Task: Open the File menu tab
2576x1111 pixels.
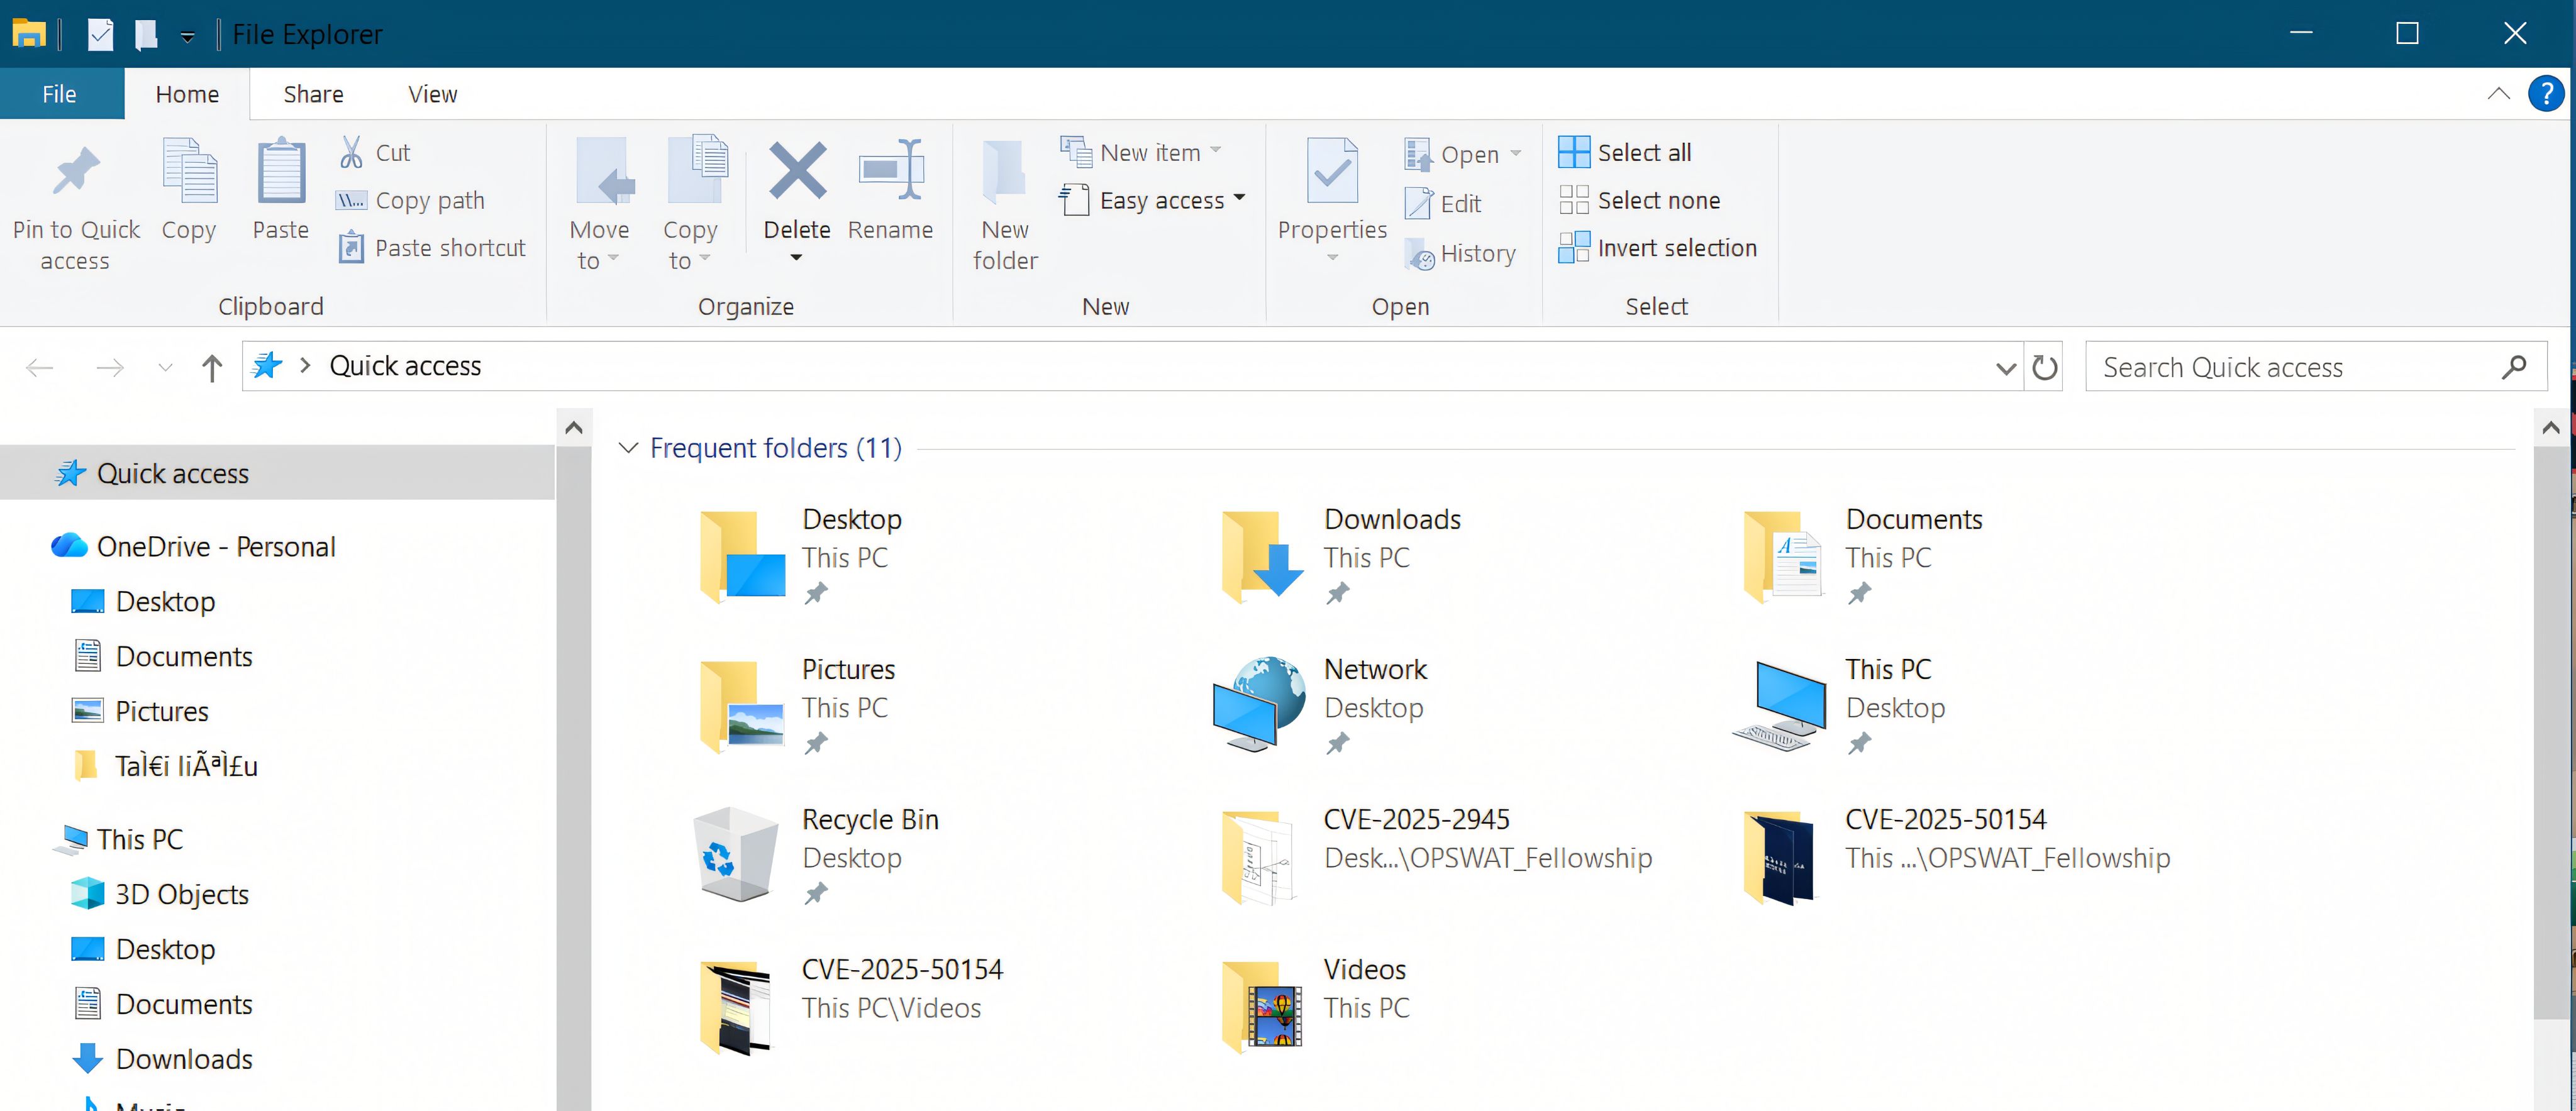Action: coord(60,94)
